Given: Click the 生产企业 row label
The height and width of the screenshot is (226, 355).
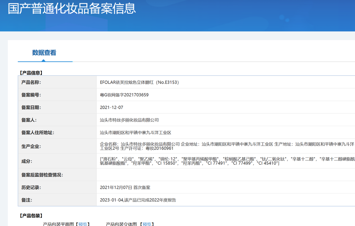Looking at the screenshot, I should (x=31, y=146).
